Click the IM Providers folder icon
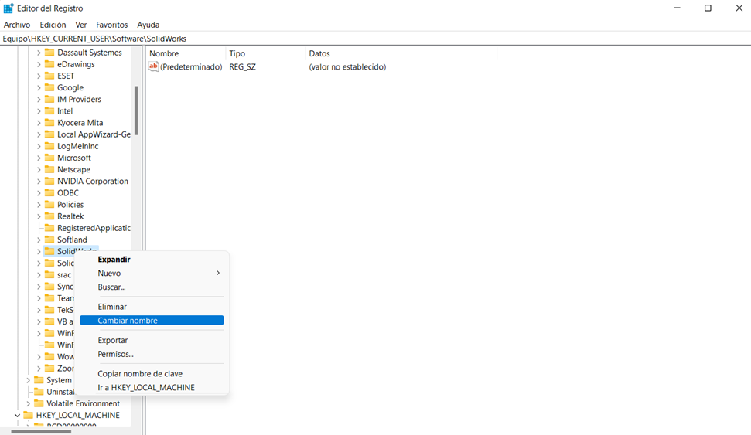 click(x=49, y=99)
